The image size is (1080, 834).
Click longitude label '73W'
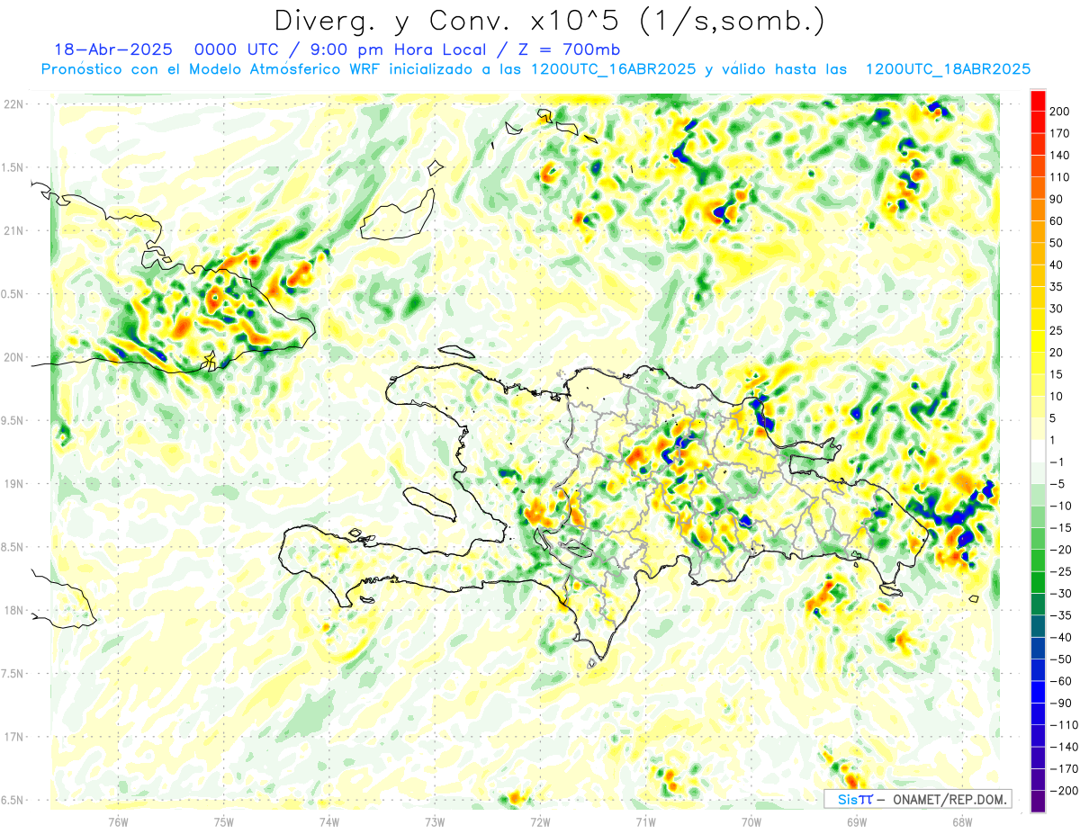click(x=435, y=821)
